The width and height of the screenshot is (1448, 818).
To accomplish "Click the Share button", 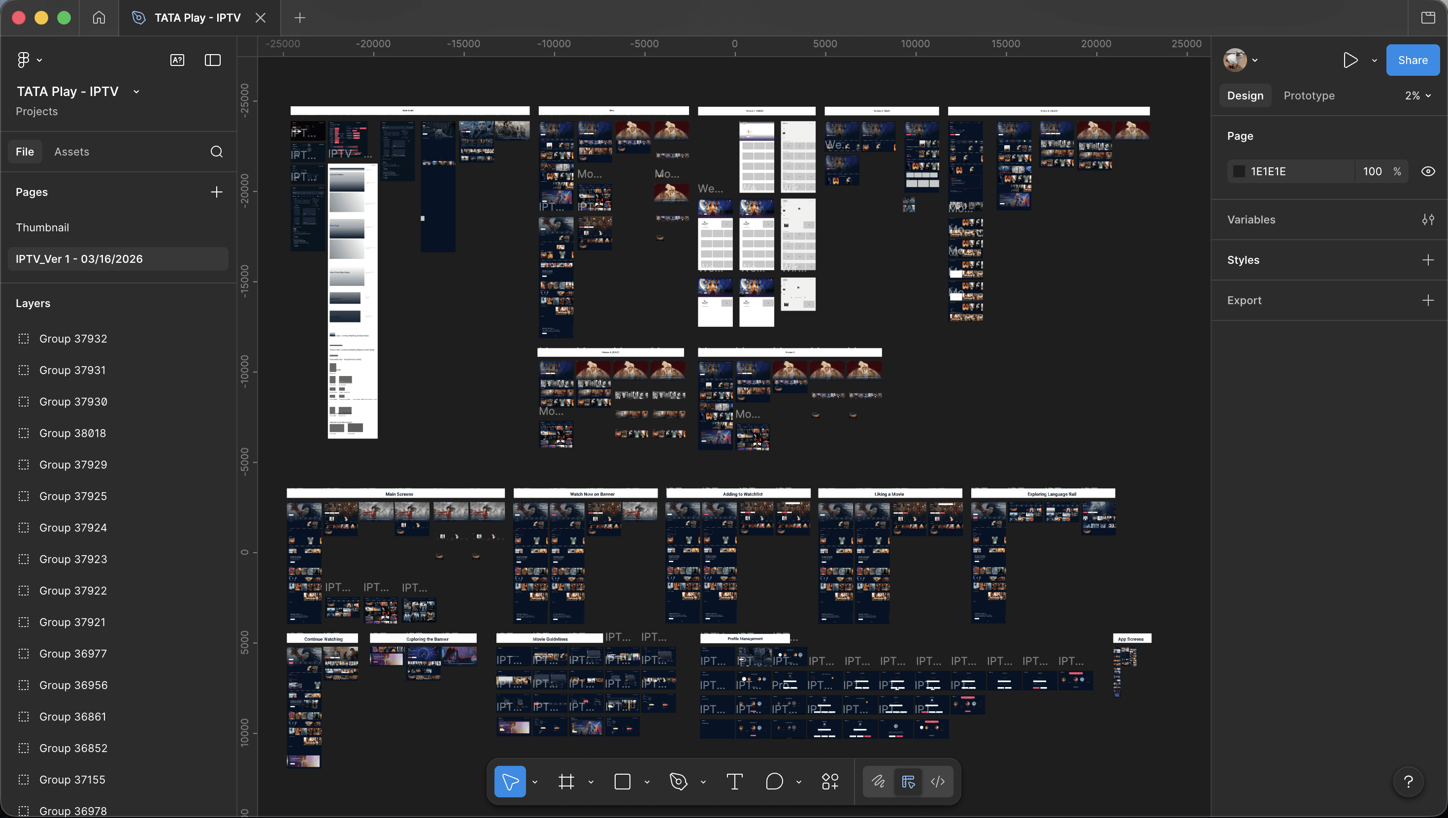I will 1412,60.
